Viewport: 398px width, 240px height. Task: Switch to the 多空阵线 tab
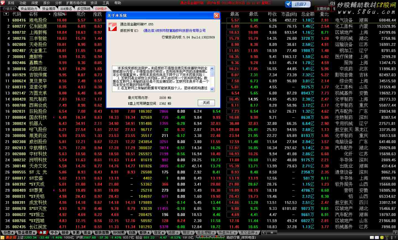coord(84,9)
